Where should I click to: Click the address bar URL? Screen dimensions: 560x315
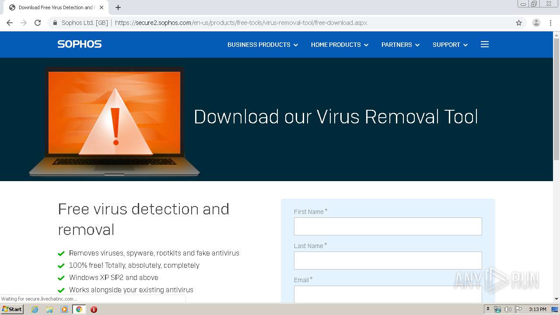click(241, 23)
